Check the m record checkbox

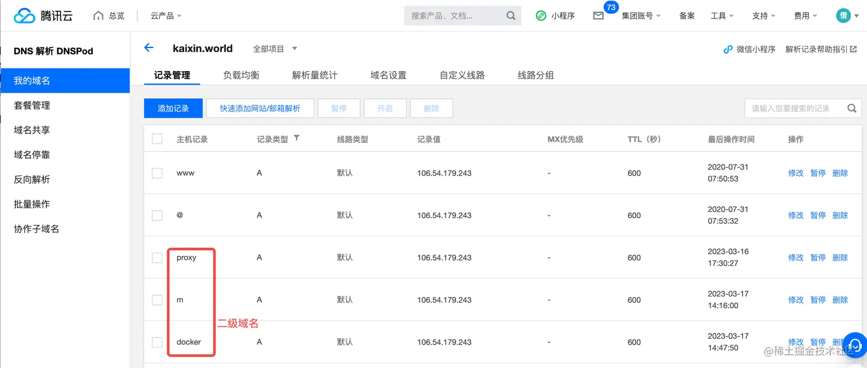[x=157, y=300]
